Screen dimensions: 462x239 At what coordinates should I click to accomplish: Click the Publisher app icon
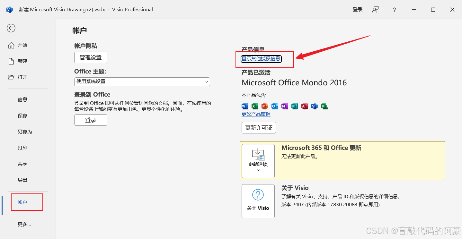295,106
